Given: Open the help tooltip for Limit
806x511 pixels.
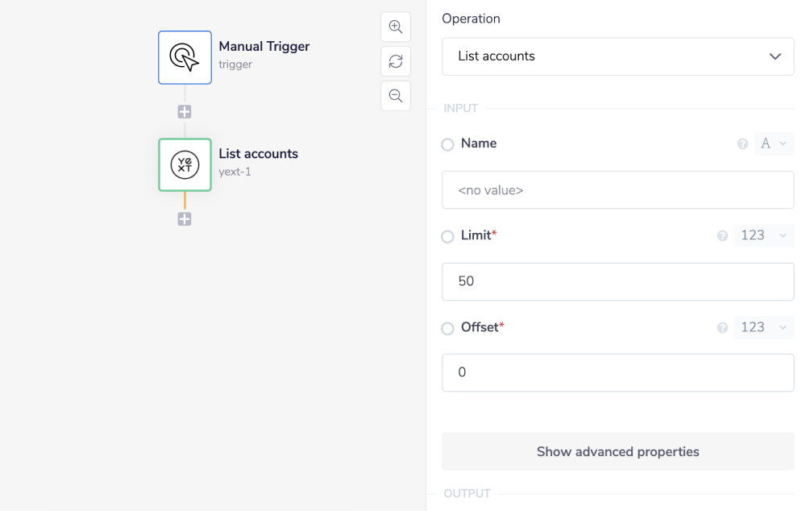Looking at the screenshot, I should click(722, 235).
